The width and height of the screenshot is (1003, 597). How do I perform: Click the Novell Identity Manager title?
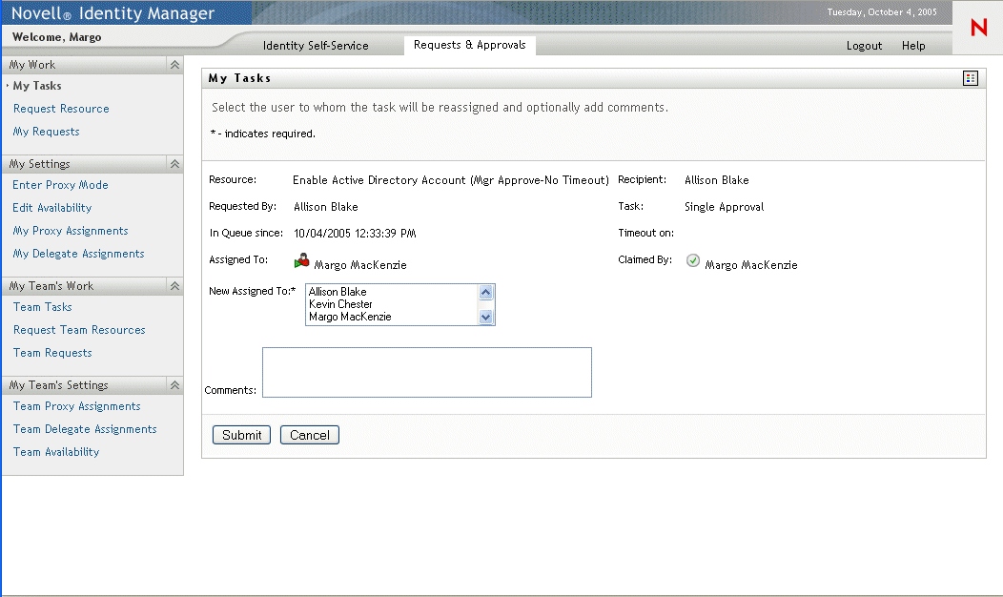click(x=113, y=13)
